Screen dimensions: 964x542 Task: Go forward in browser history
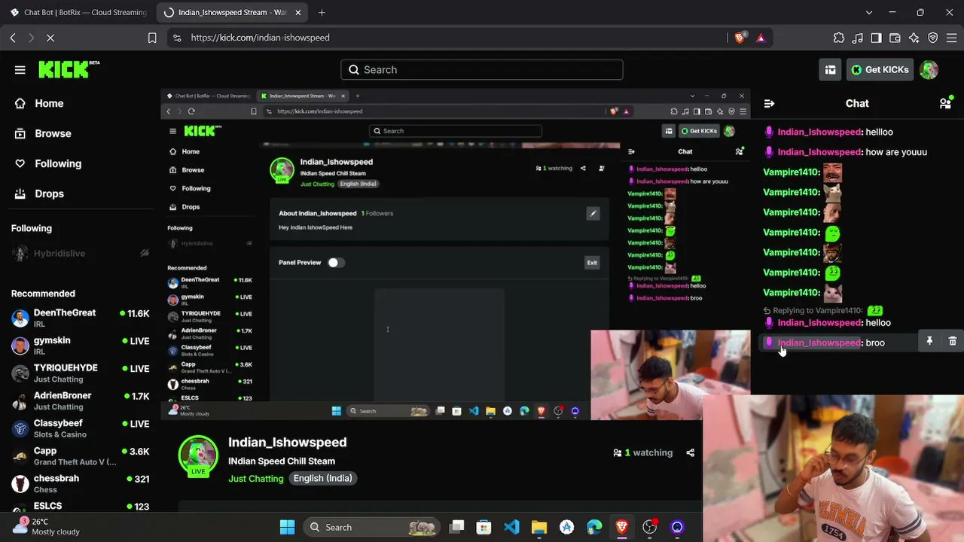point(31,38)
